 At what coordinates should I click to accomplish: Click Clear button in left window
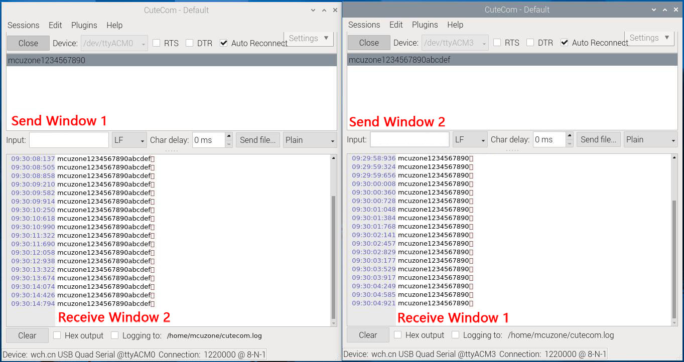27,335
